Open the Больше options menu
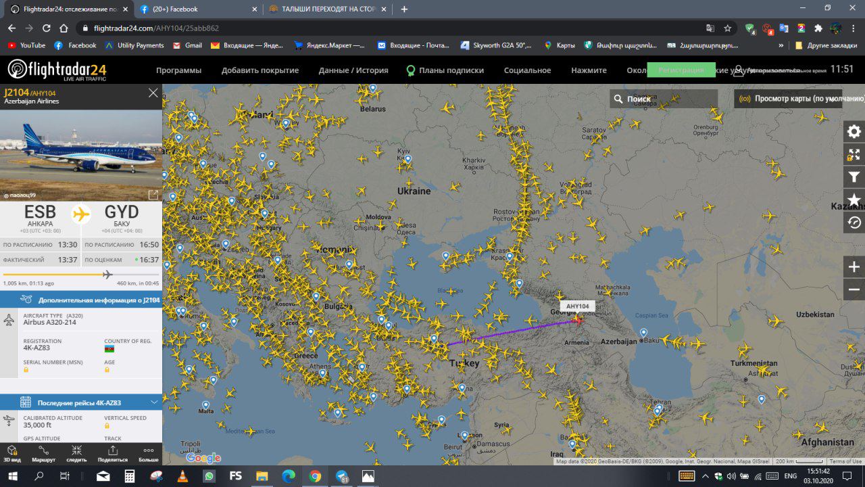This screenshot has width=865, height=487. [149, 454]
